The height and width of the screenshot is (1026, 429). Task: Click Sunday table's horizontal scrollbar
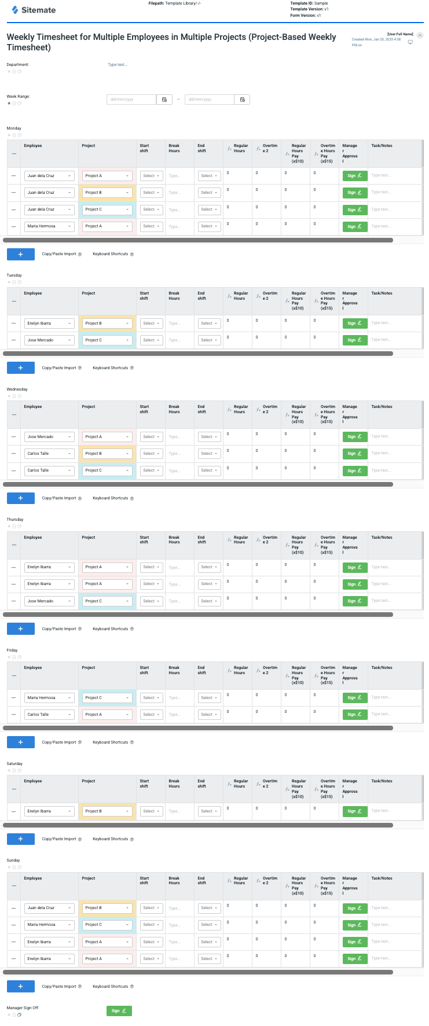[198, 972]
